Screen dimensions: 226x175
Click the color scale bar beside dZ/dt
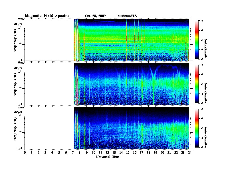tap(197, 128)
